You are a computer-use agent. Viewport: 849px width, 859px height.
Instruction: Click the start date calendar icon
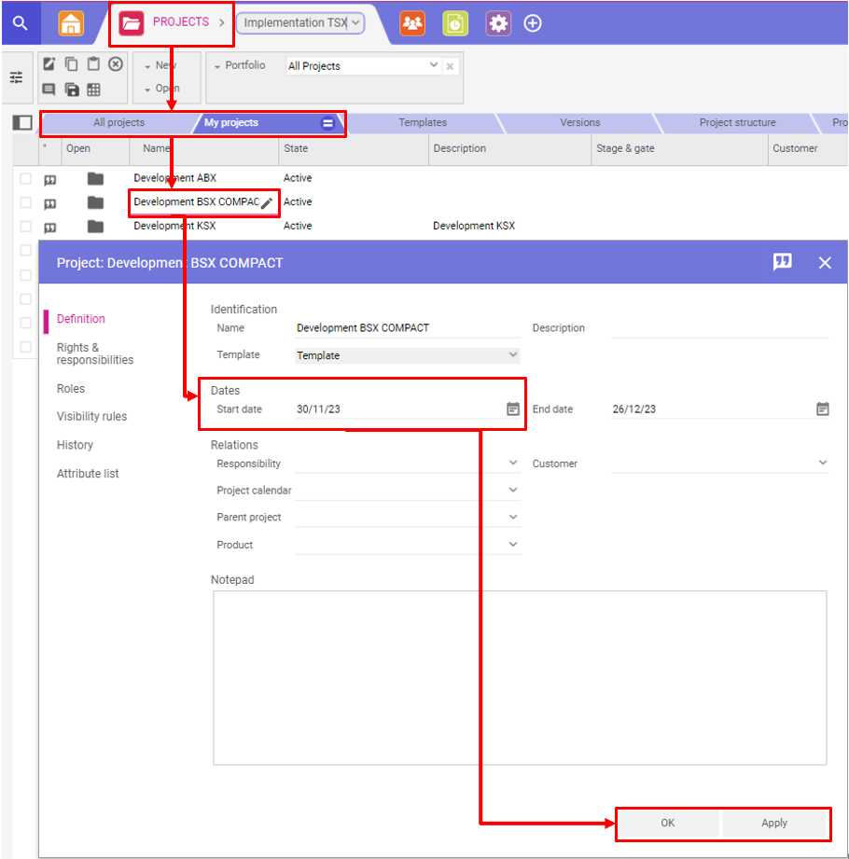(x=512, y=409)
